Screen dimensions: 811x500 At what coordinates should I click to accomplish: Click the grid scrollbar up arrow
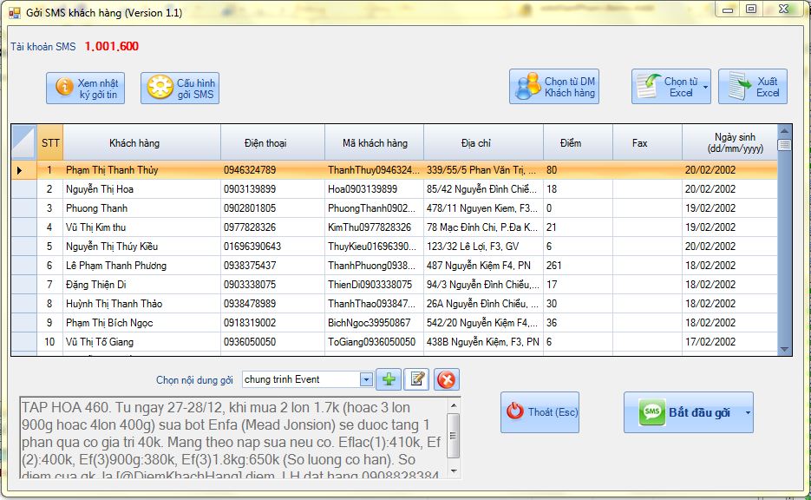(784, 131)
